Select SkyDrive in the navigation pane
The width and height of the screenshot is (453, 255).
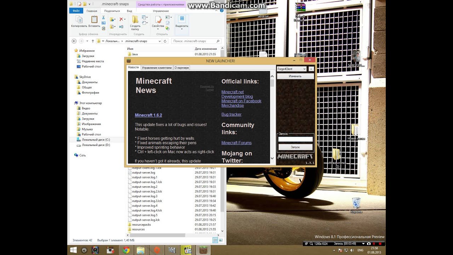85,77
